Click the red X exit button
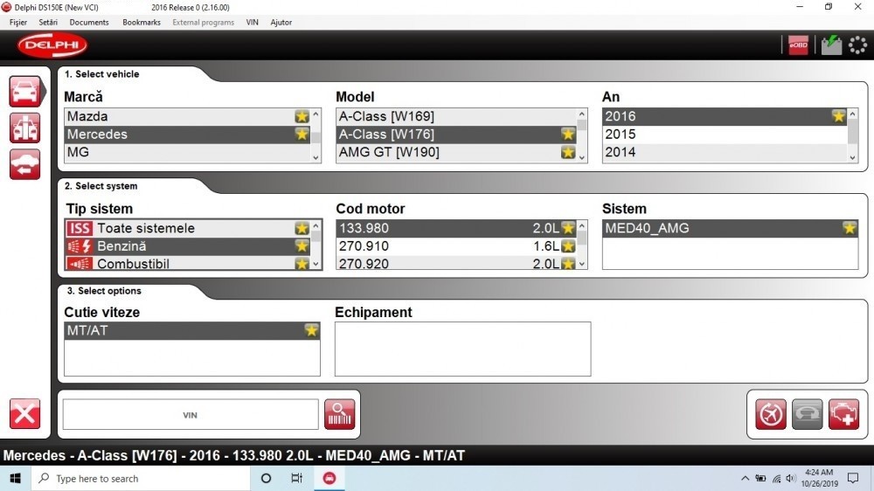Image resolution: width=874 pixels, height=491 pixels. pyautogui.click(x=24, y=413)
